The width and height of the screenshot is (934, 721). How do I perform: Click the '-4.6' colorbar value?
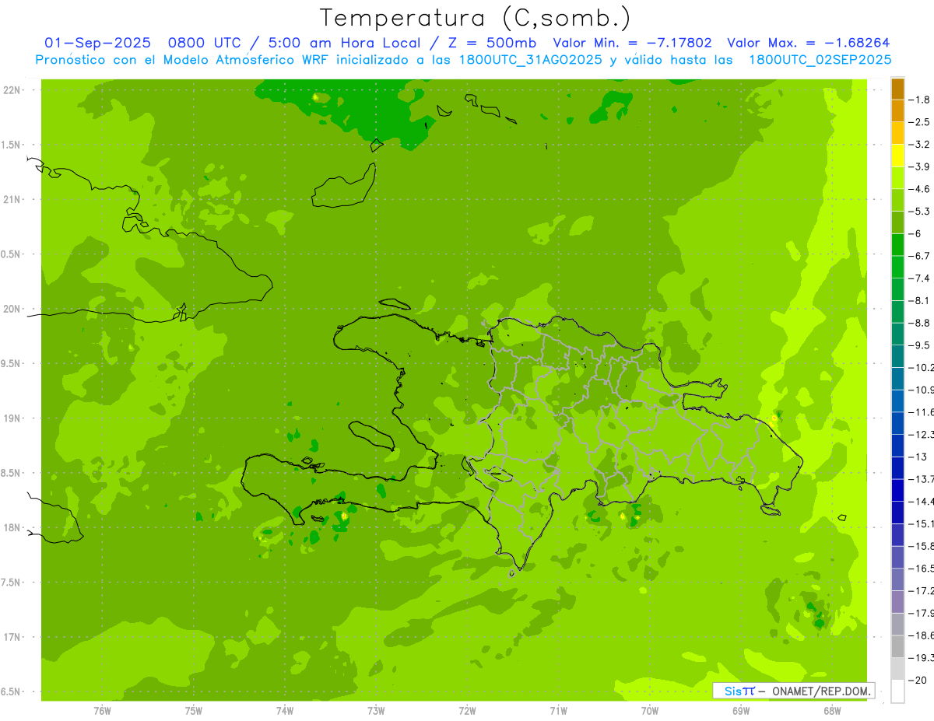[920, 189]
